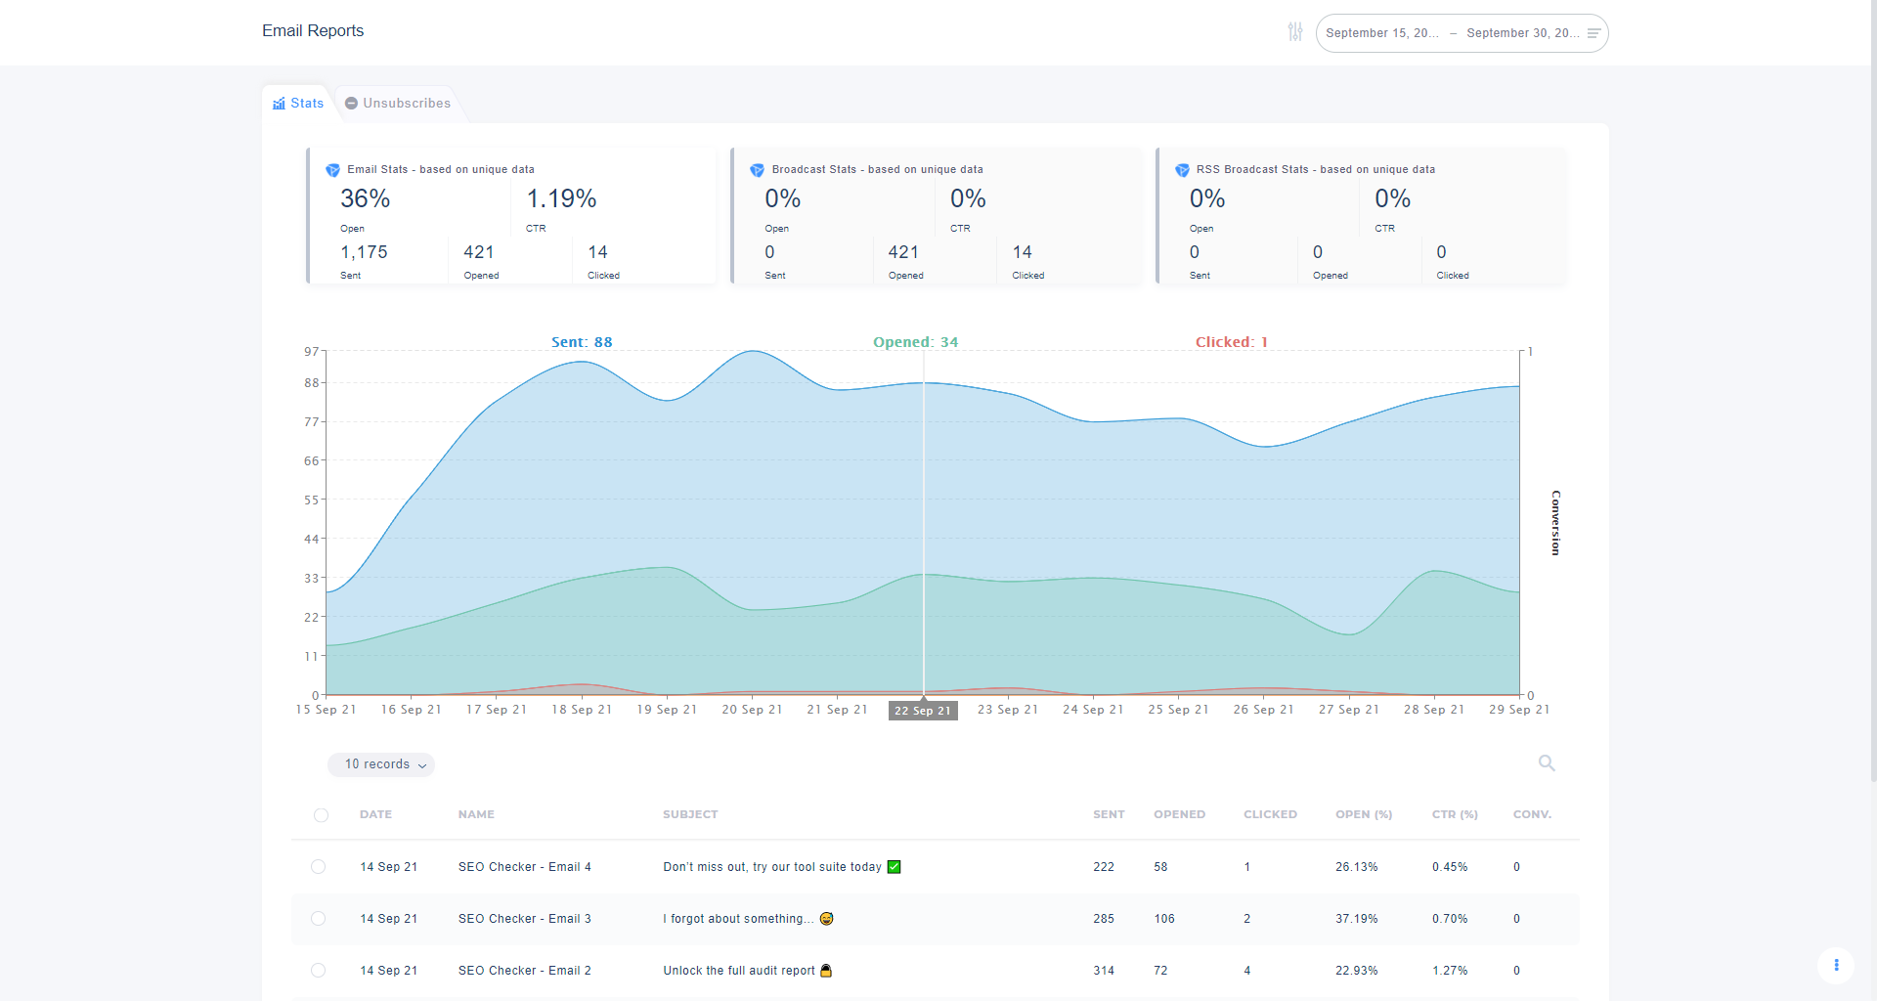Click the 1.19% CTR value in Email Stats

(x=561, y=198)
